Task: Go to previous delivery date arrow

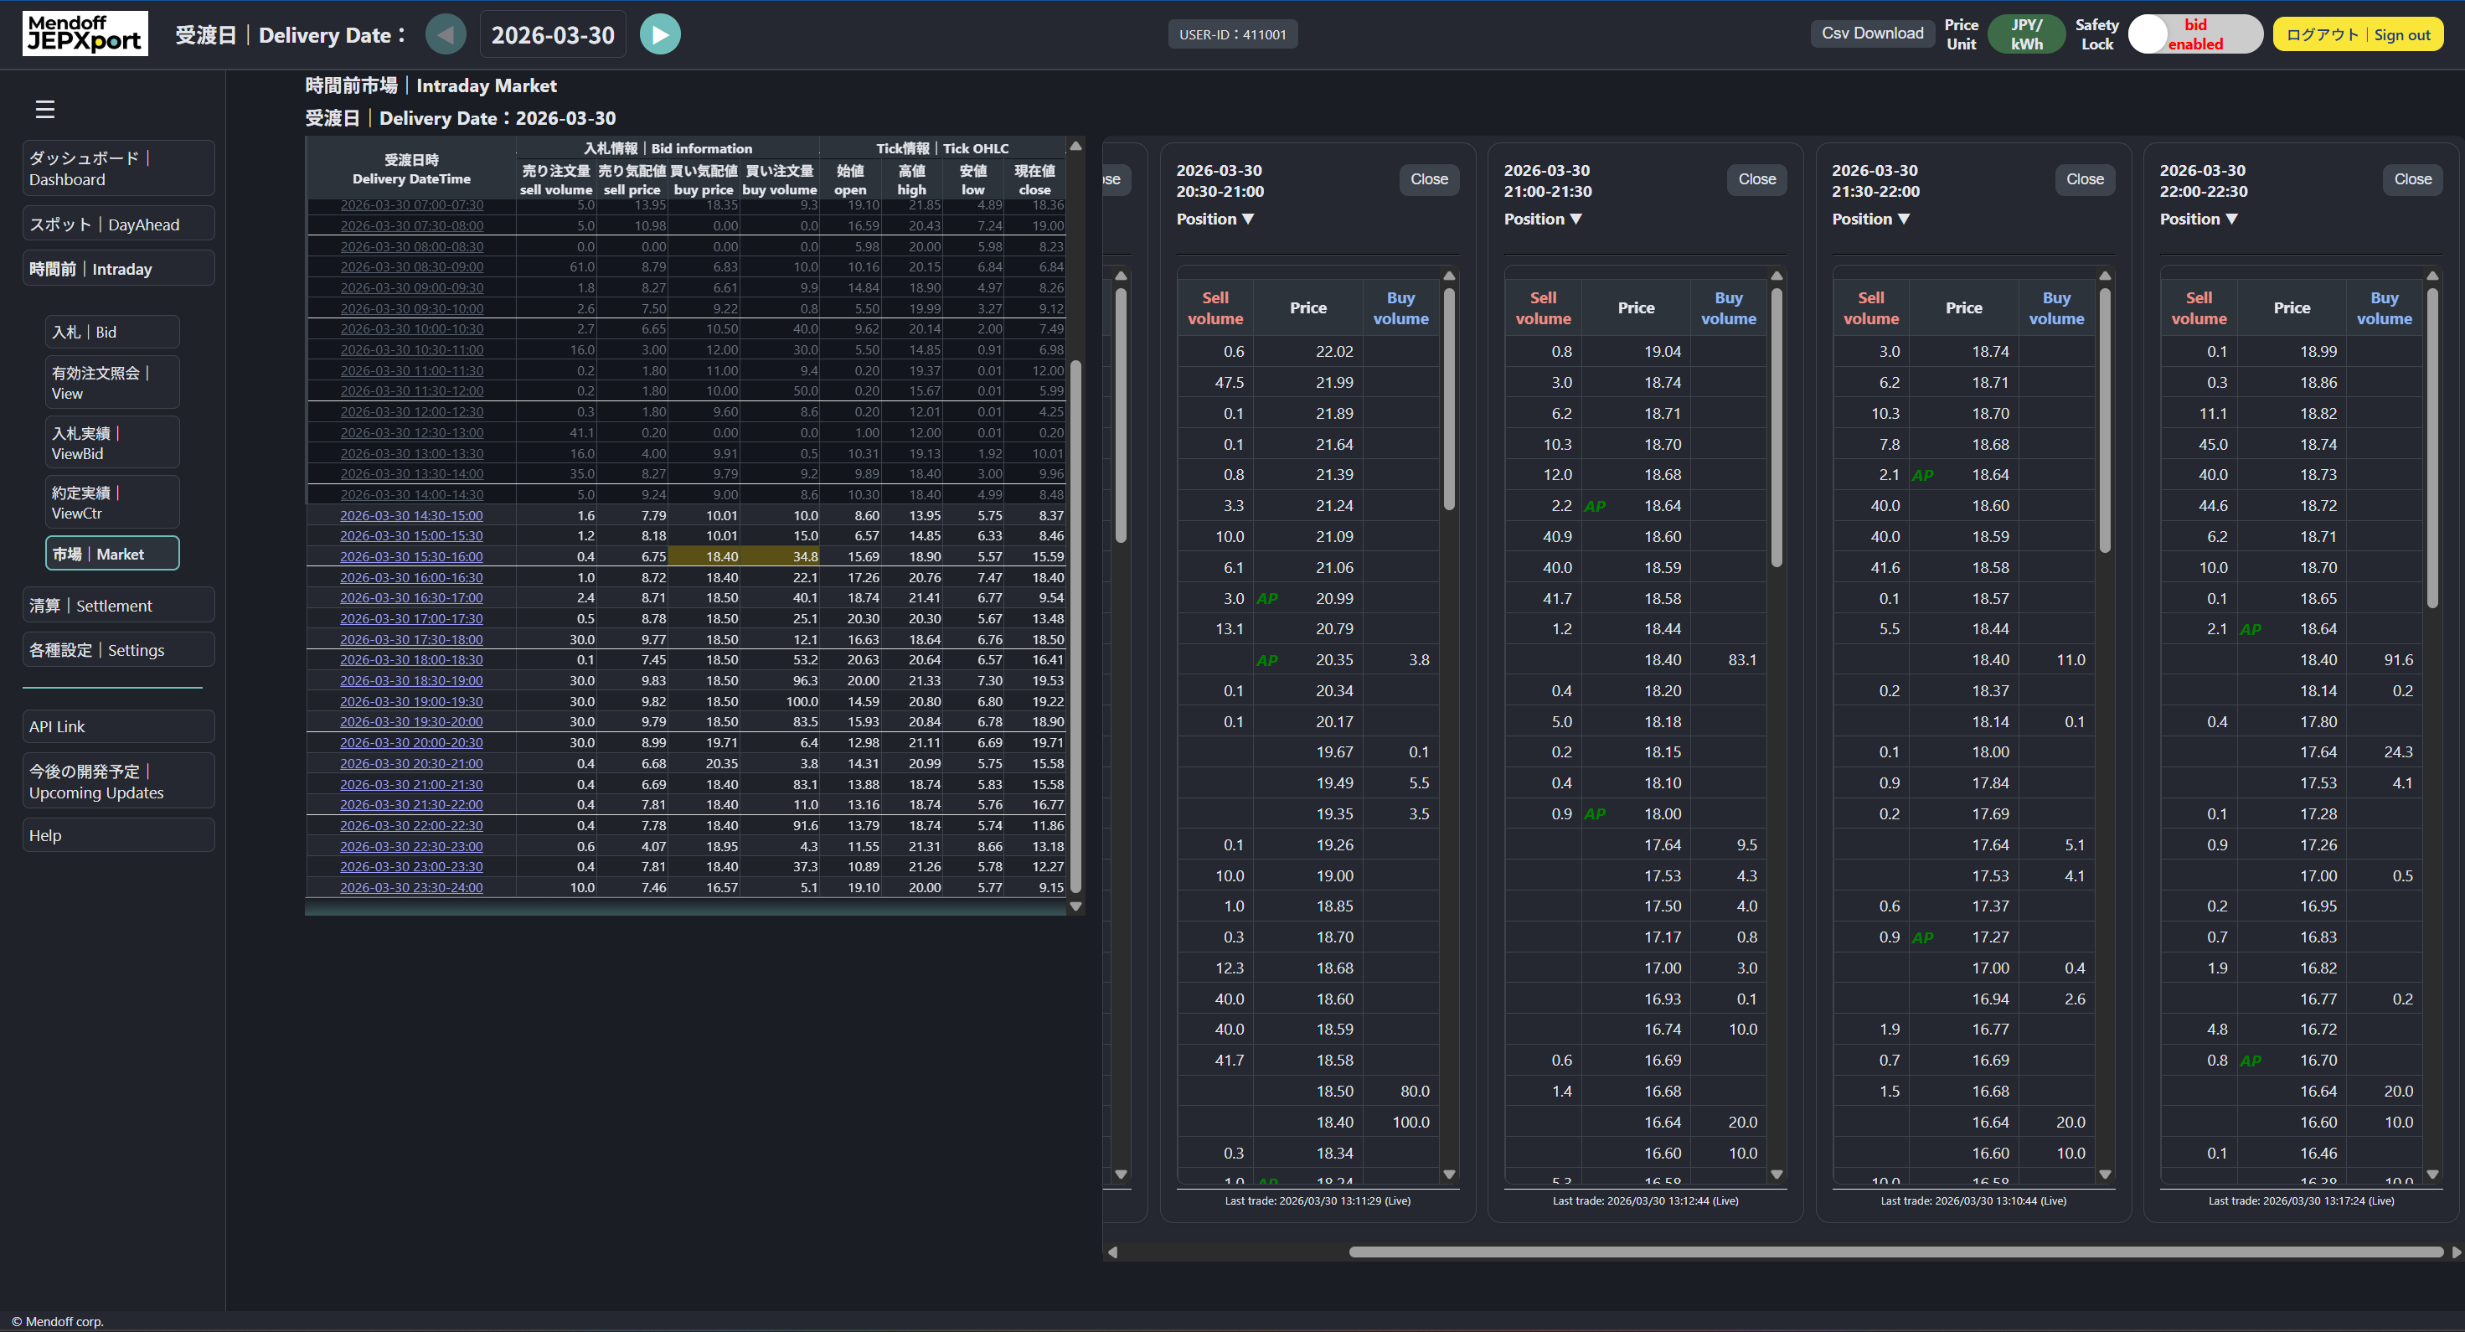Action: click(x=445, y=34)
